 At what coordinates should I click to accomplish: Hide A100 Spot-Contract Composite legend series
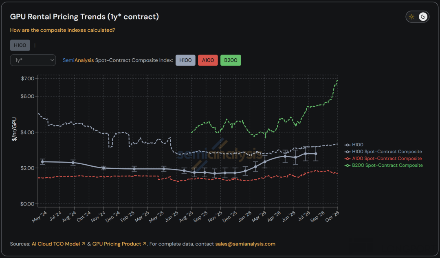383,159
